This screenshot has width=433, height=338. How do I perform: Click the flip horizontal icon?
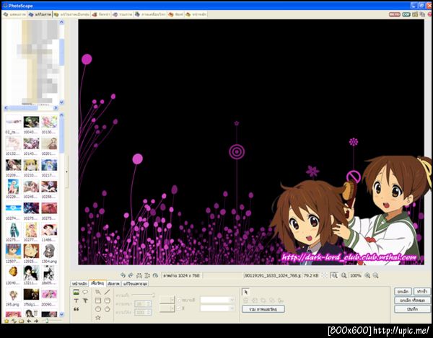[139, 275]
